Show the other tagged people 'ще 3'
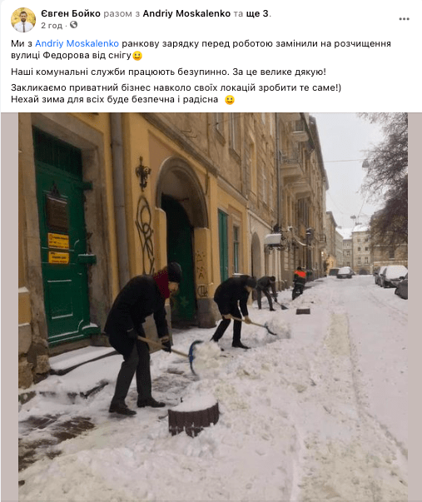Screen dimensions: 422x502 pos(257,13)
